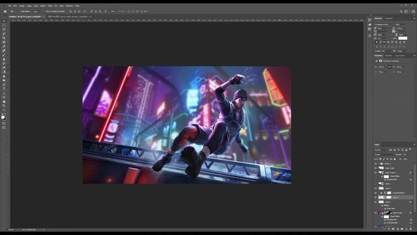Viewport: 417px width, 235px height.
Task: Select the Pen tool
Action: click(4, 85)
